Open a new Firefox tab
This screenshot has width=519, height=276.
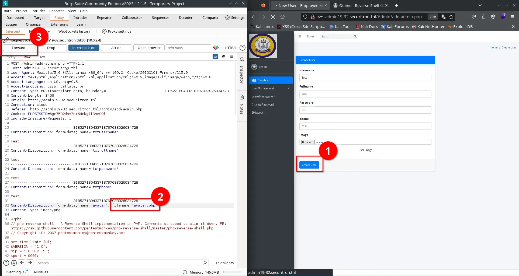click(396, 5)
